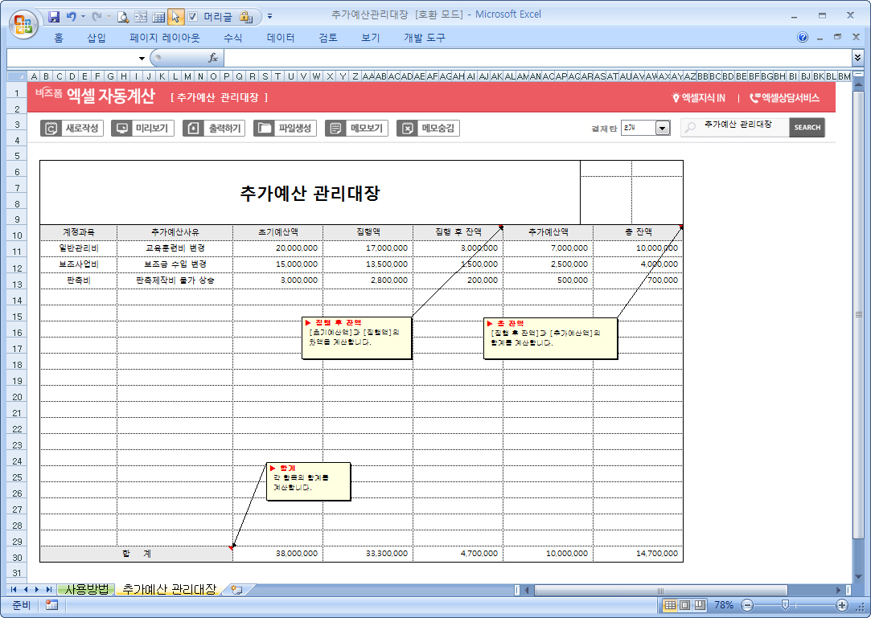Image resolution: width=871 pixels, height=618 pixels.
Task: Click the formula bar input area
Action: 537,58
